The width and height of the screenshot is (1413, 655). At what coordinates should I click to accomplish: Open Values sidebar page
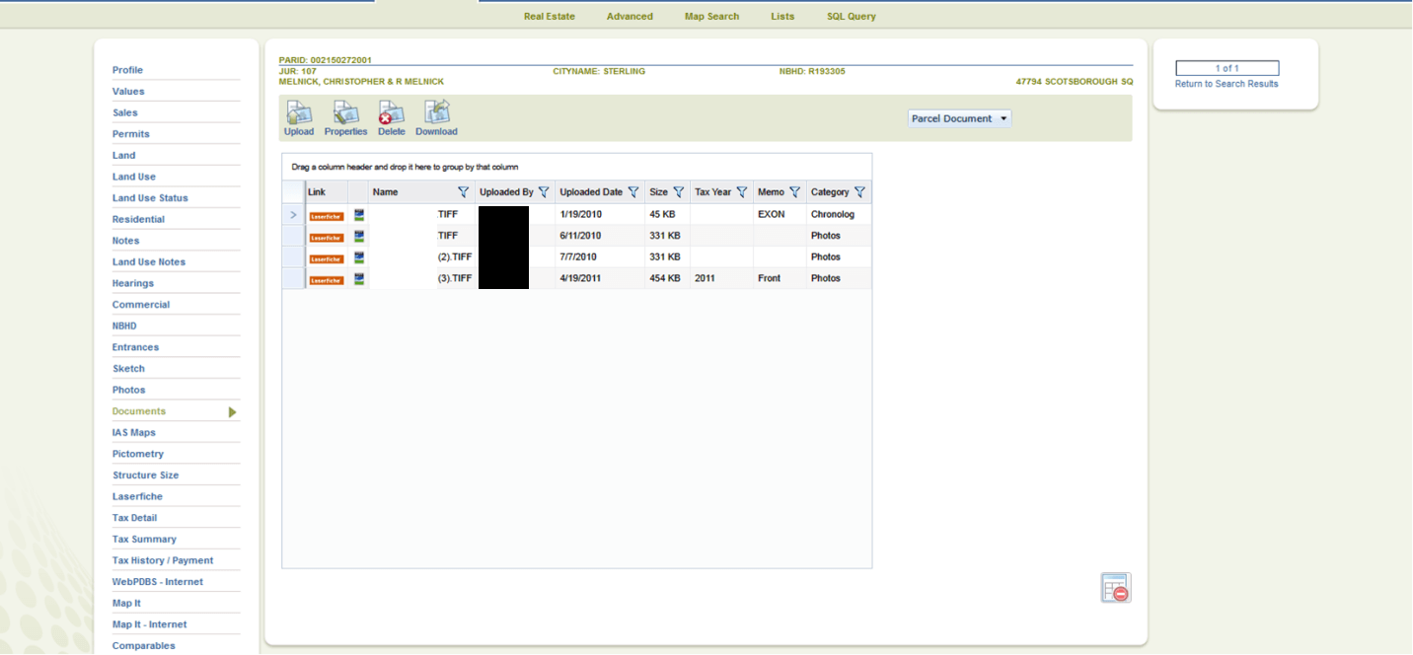click(x=128, y=92)
